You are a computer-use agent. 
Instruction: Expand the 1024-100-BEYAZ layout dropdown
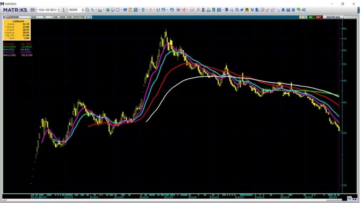coord(59,10)
